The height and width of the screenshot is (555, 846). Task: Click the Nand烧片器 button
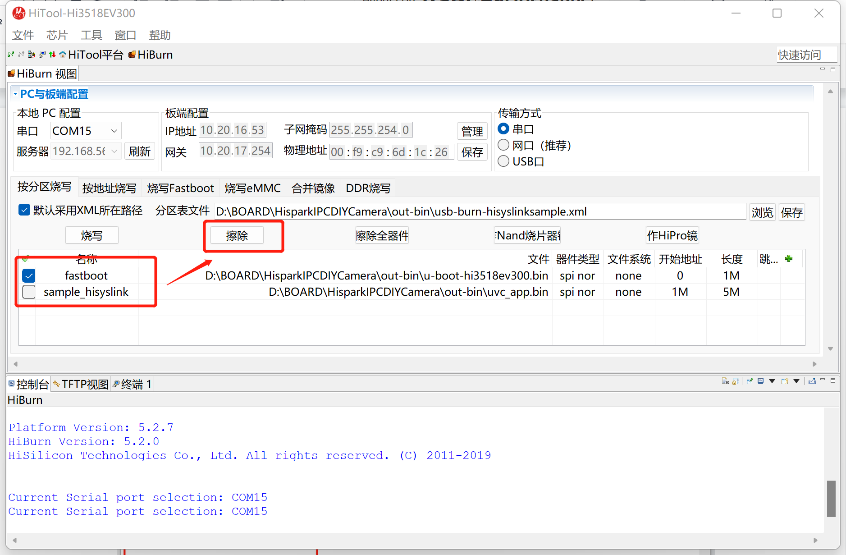tap(527, 235)
